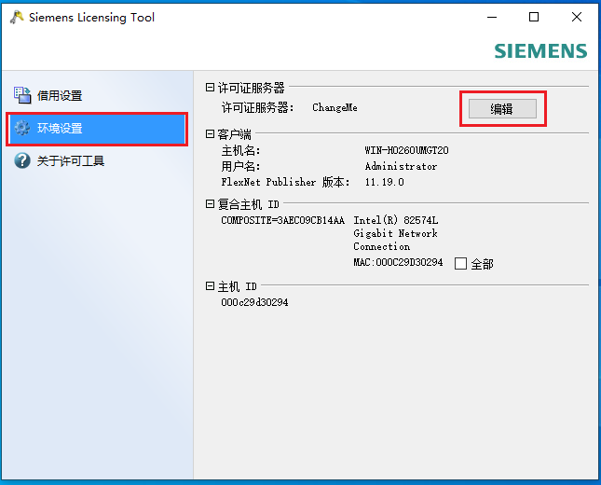Collapse the 主机 ID section
601x485 pixels.
(211, 286)
